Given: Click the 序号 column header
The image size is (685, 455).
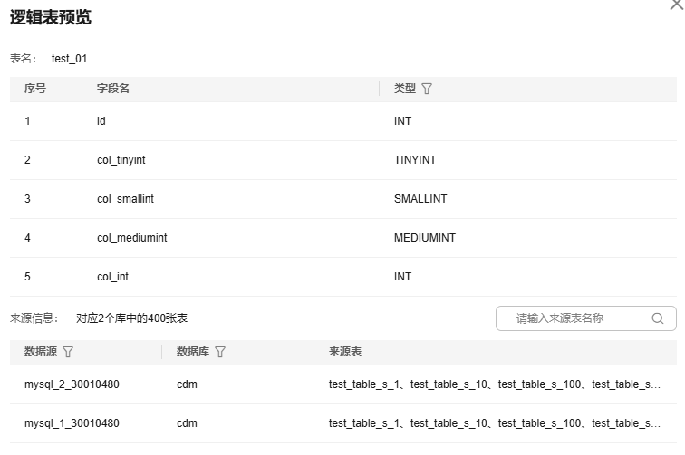Looking at the screenshot, I should tap(35, 89).
